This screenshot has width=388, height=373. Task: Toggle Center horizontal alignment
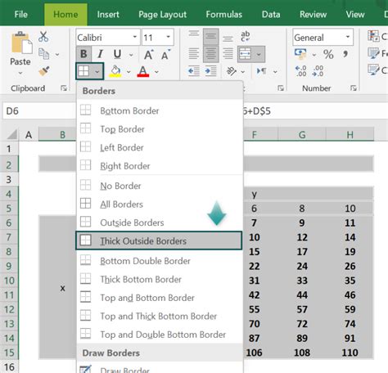coord(210,54)
